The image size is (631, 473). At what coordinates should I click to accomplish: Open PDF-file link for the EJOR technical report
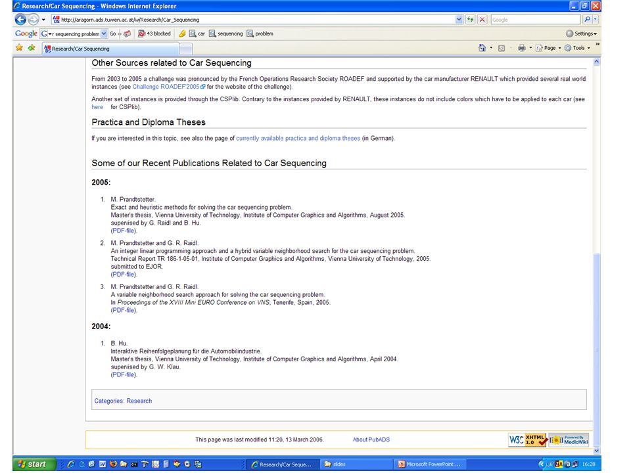point(123,275)
